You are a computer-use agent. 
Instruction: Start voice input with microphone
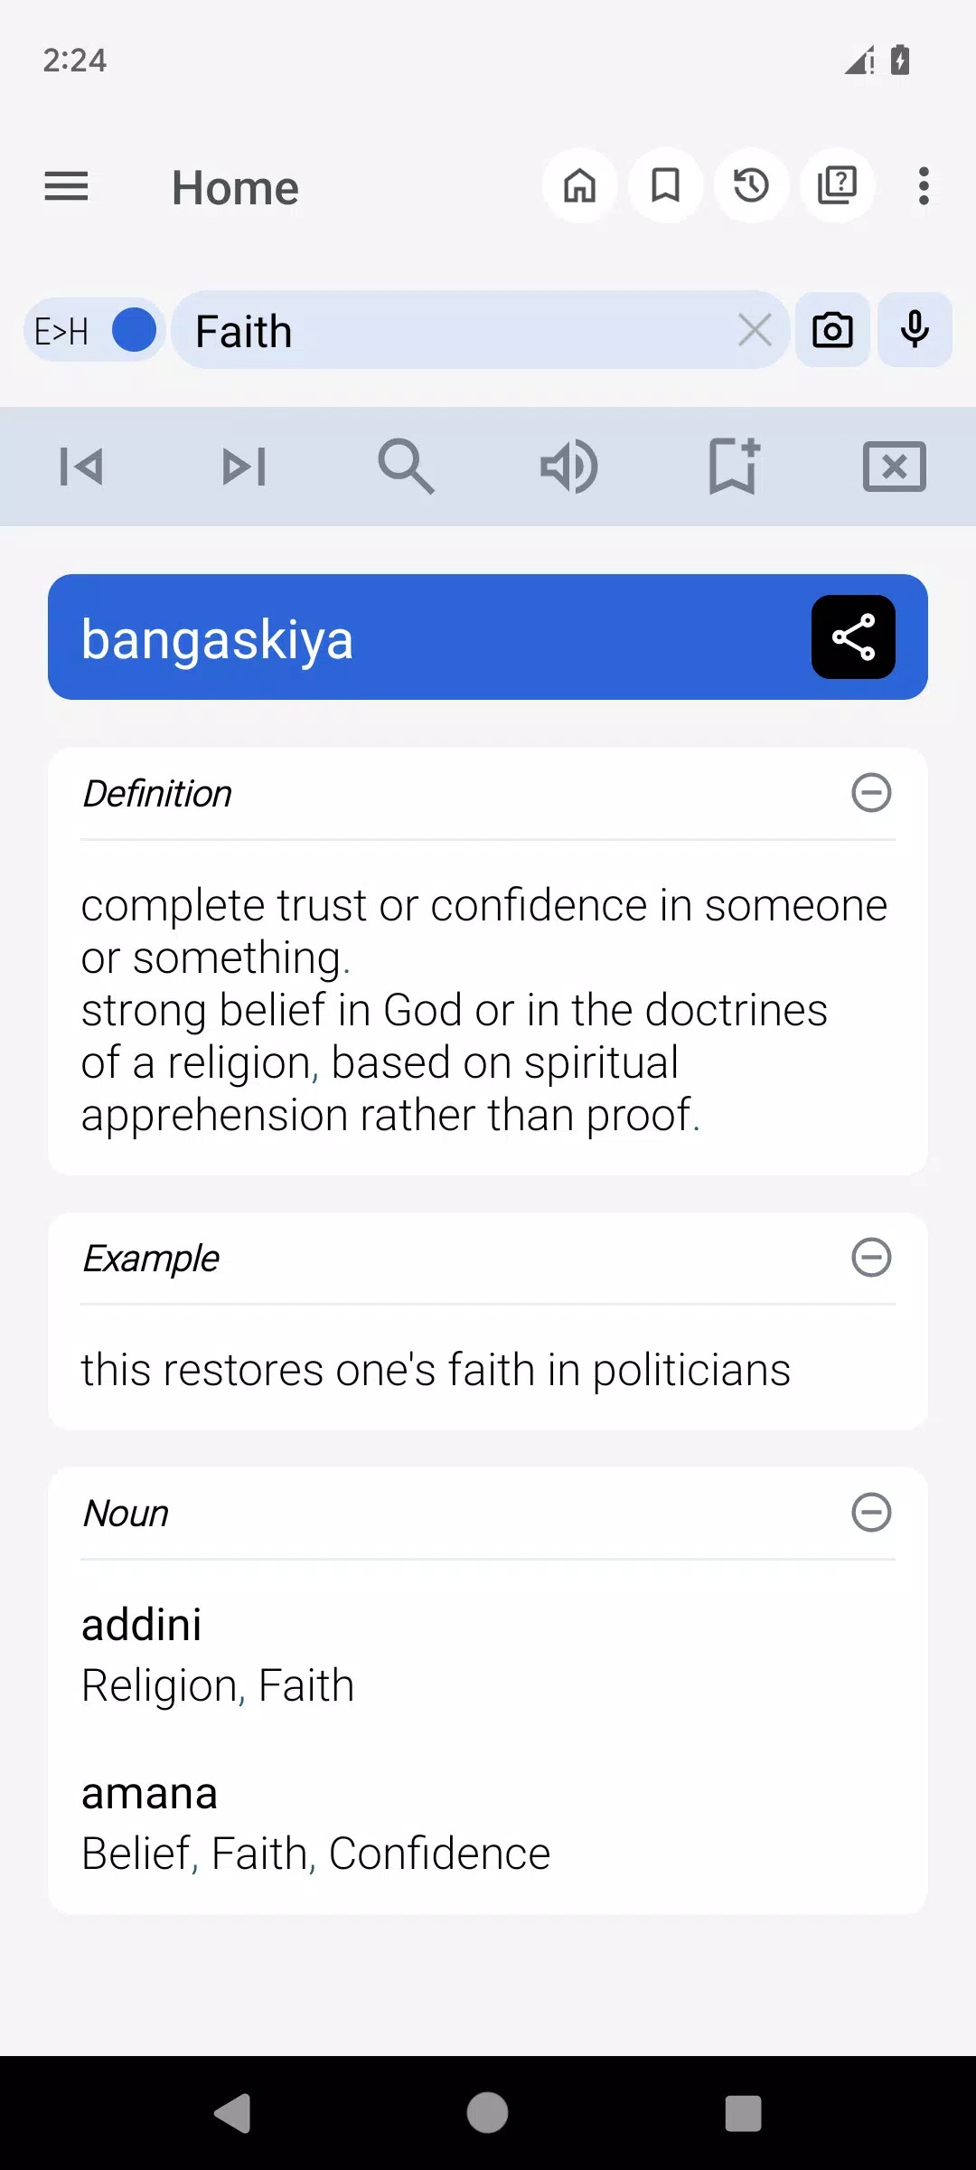coord(915,330)
